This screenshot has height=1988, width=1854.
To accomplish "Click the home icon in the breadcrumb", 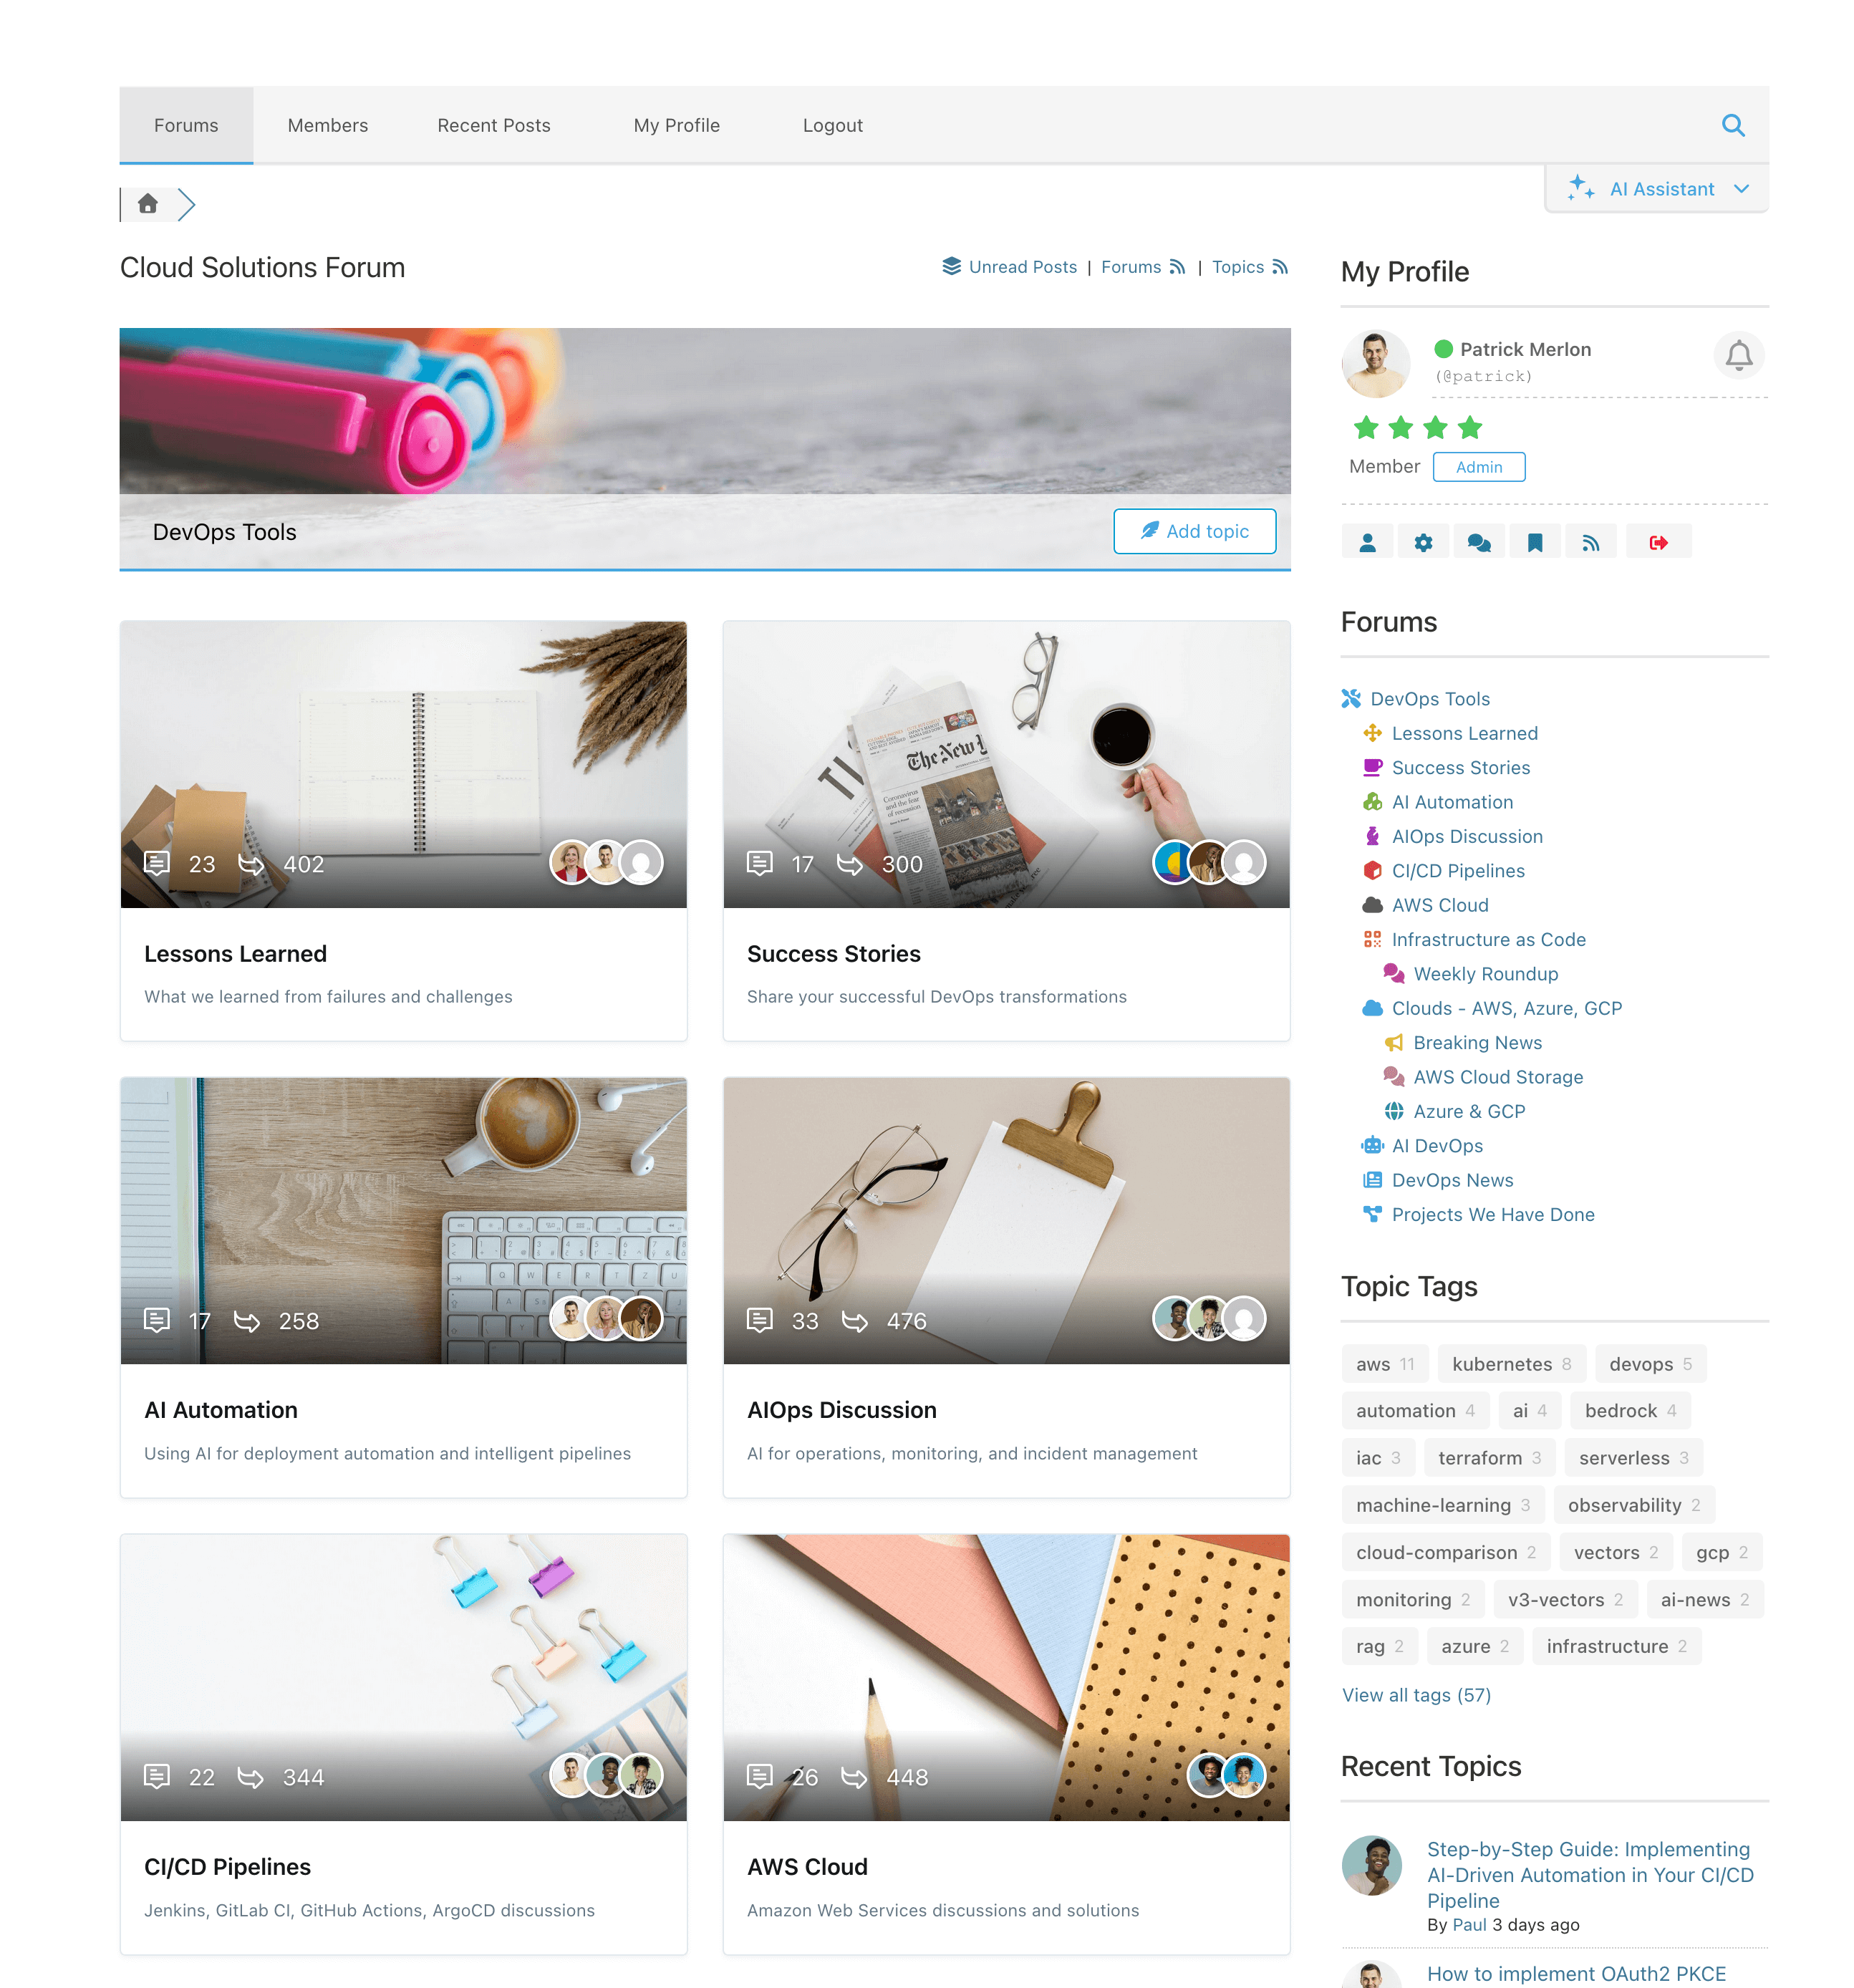I will click(148, 204).
